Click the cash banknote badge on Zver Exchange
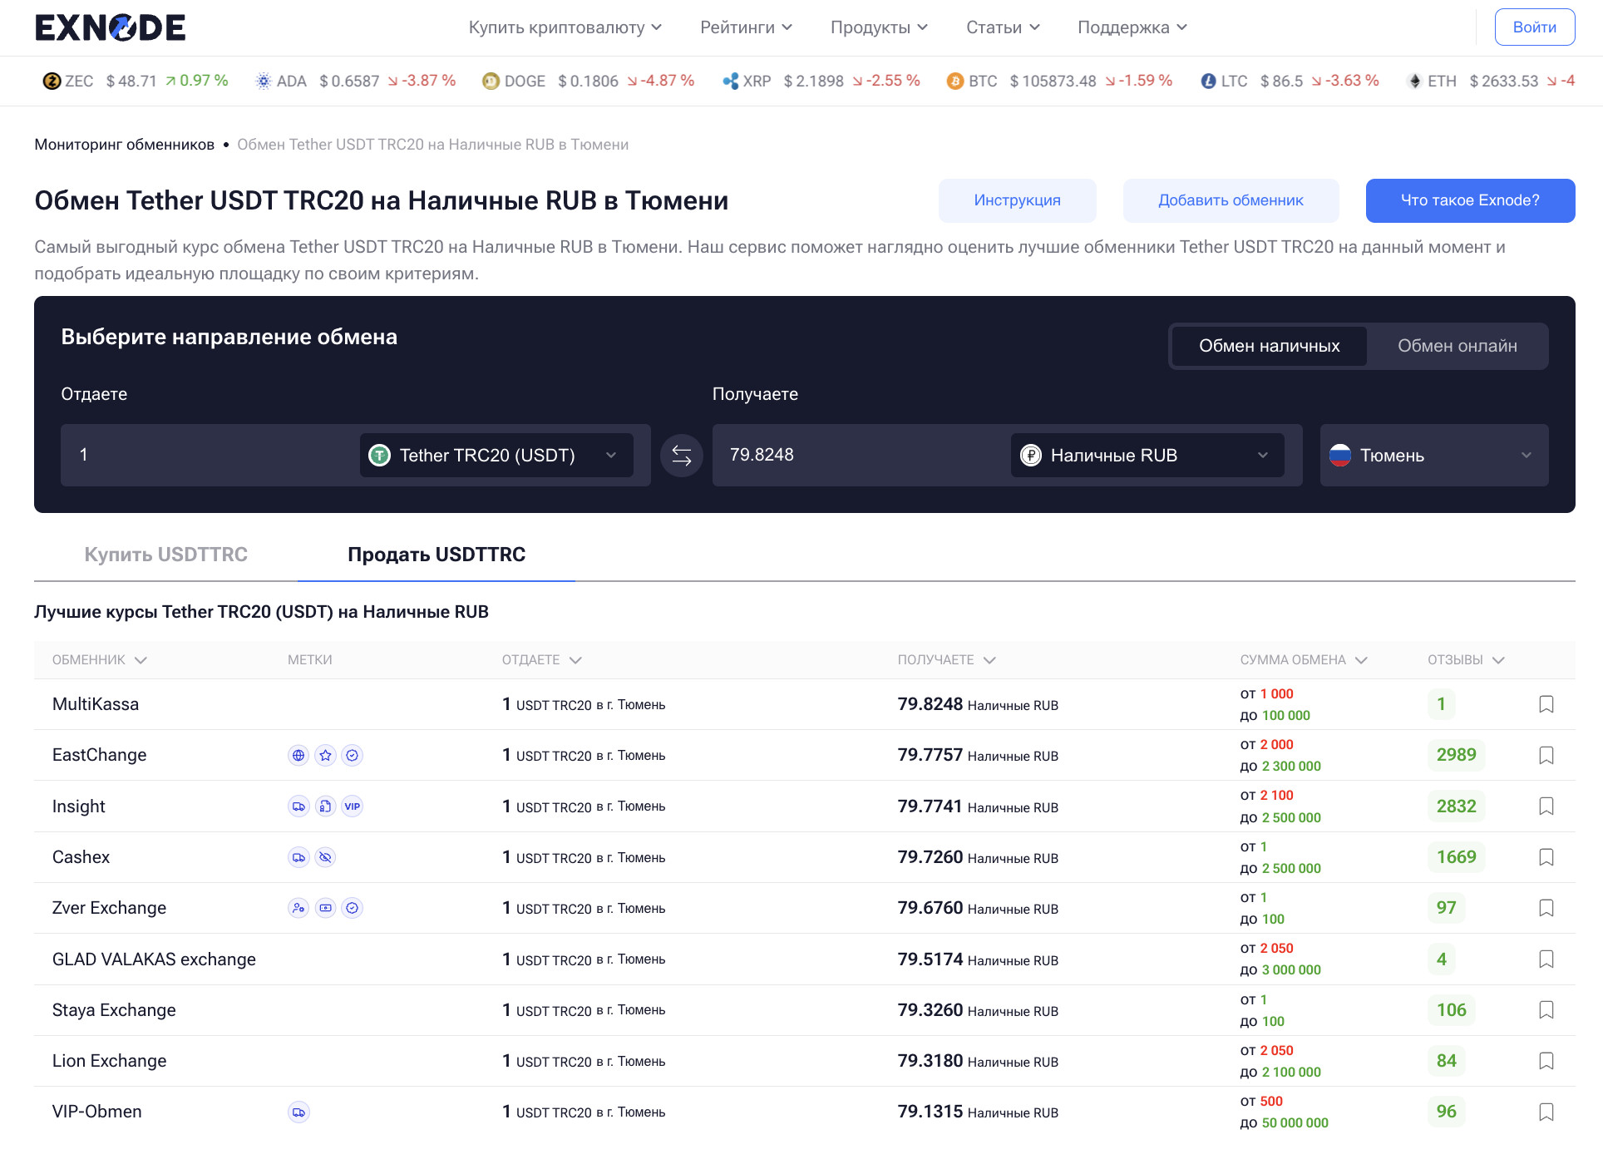This screenshot has height=1159, width=1603. click(x=325, y=908)
